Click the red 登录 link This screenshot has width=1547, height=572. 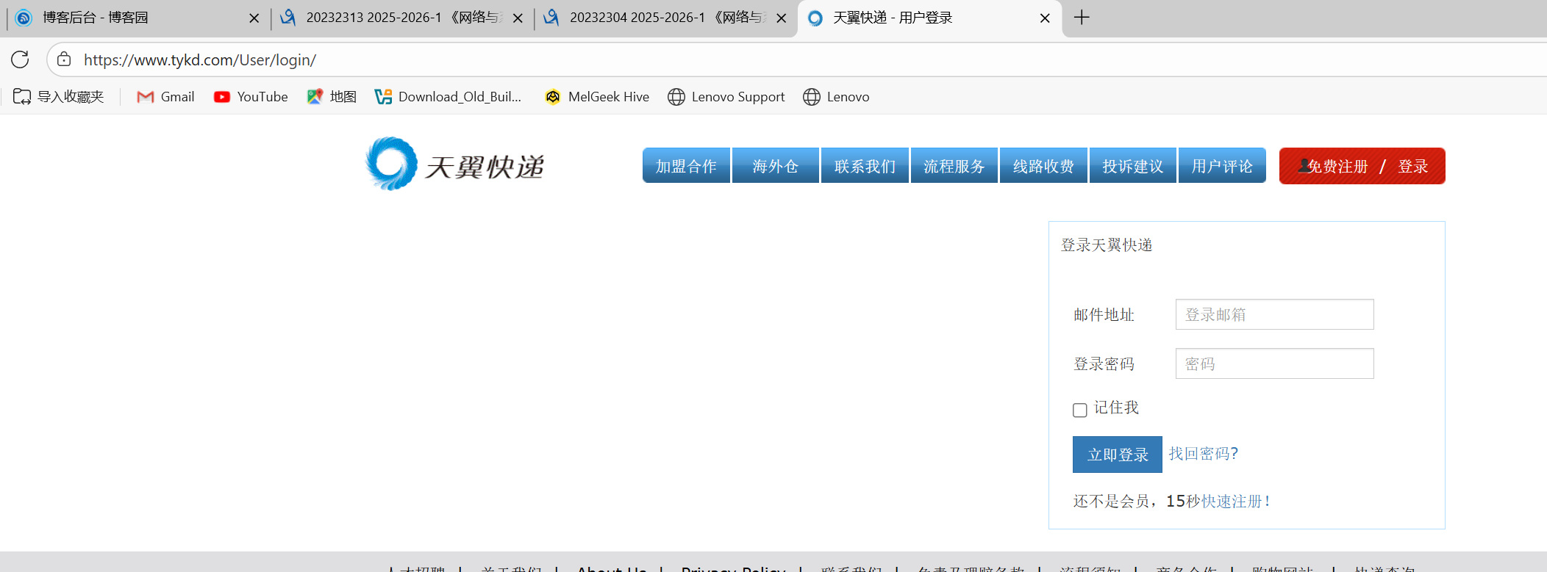(1413, 167)
